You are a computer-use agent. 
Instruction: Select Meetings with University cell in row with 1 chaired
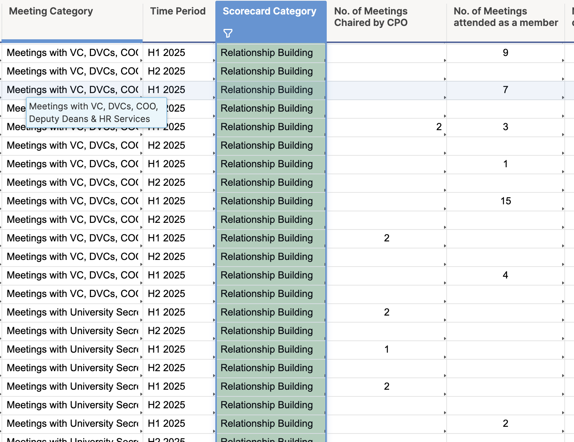[x=72, y=349]
